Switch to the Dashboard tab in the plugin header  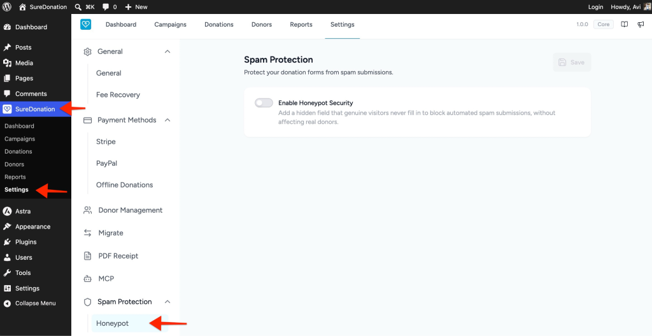(121, 25)
